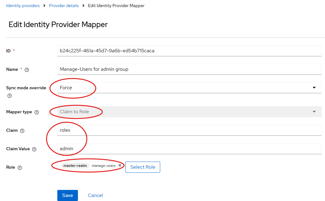Click into the ID field

pos(189,51)
